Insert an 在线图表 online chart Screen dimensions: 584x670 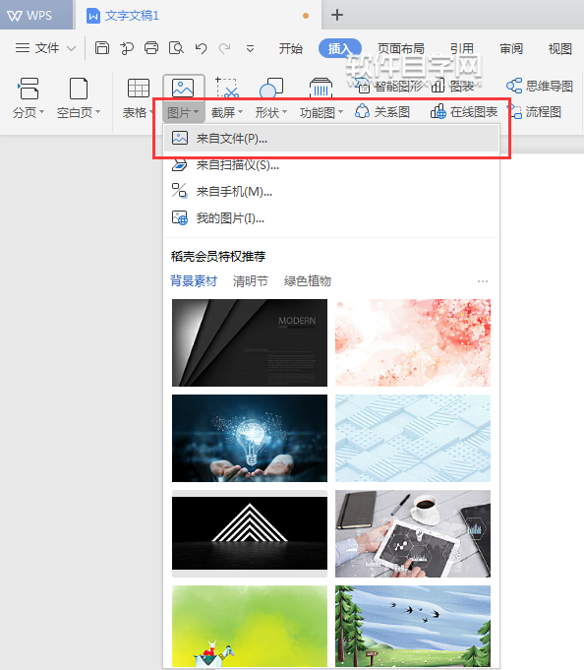click(x=464, y=112)
